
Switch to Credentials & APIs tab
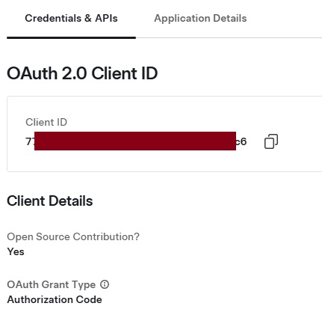[71, 19]
